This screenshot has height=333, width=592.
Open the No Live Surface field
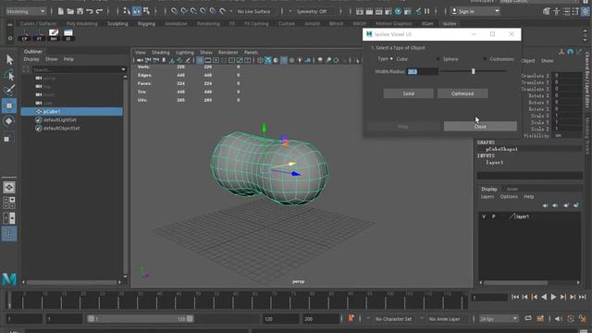pos(254,11)
